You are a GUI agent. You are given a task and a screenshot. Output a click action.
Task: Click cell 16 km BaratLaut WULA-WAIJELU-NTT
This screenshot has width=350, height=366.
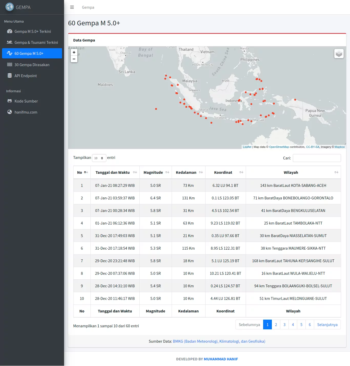click(293, 273)
